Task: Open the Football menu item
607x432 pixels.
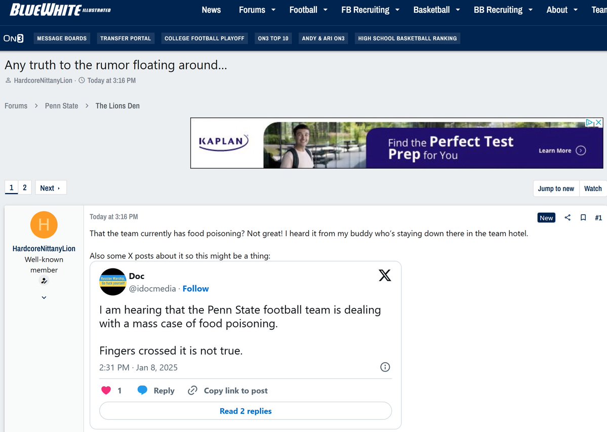Action: 304,10
